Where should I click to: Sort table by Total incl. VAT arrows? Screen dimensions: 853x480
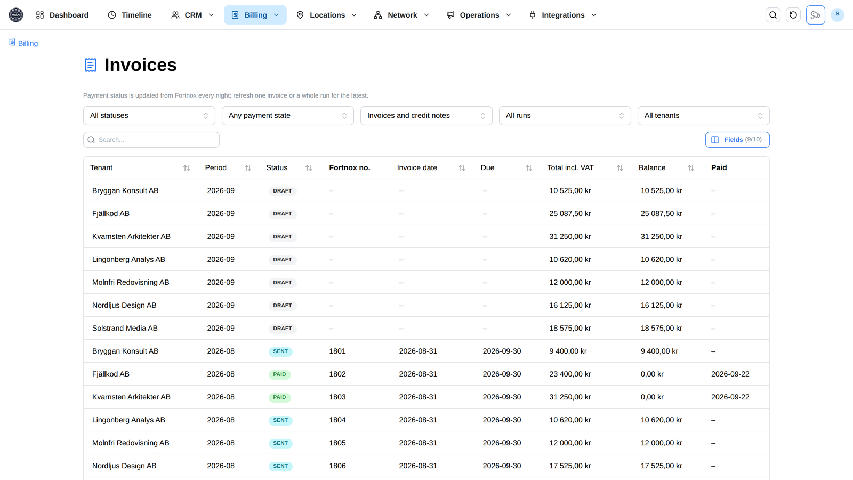pyautogui.click(x=620, y=168)
